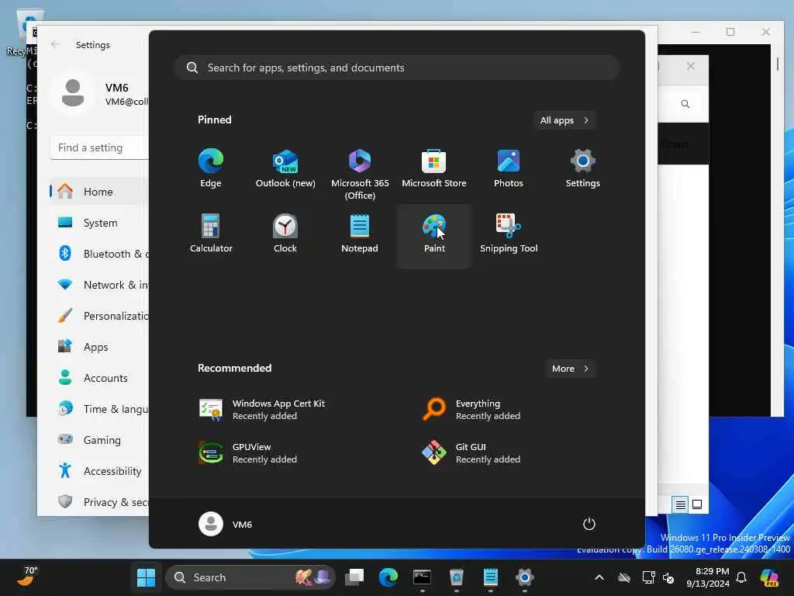The width and height of the screenshot is (794, 596).
Task: Close the inner background panel
Action: point(691,66)
